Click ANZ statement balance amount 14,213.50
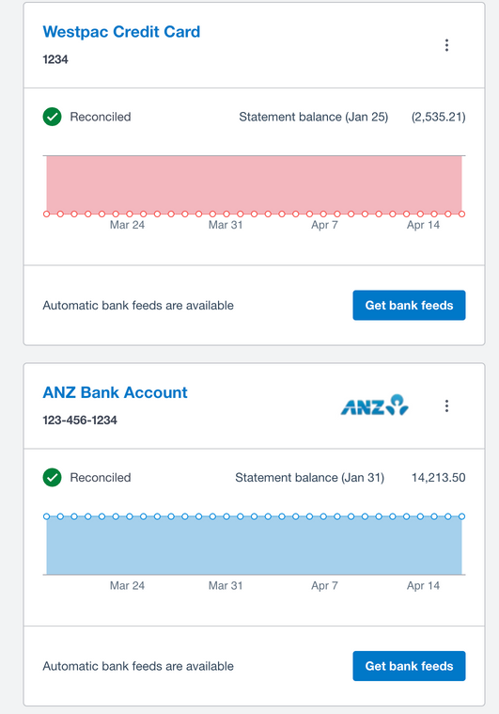Image resolution: width=499 pixels, height=714 pixels. [439, 478]
